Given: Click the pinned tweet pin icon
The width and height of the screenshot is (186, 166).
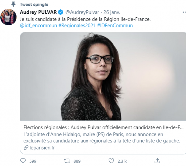Looking at the screenshot, I should (x=13, y=4).
